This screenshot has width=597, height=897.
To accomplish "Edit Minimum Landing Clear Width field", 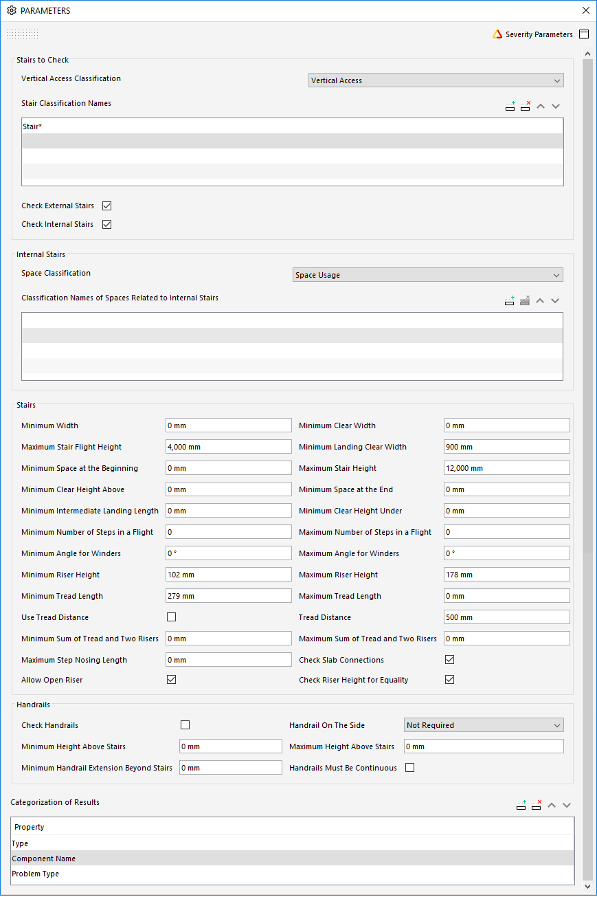I will [x=507, y=447].
